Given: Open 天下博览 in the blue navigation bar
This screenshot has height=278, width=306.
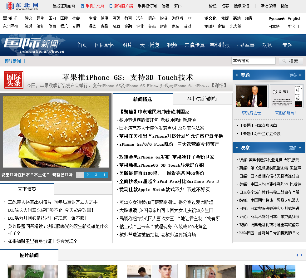Looking at the screenshot, I should (150, 45).
